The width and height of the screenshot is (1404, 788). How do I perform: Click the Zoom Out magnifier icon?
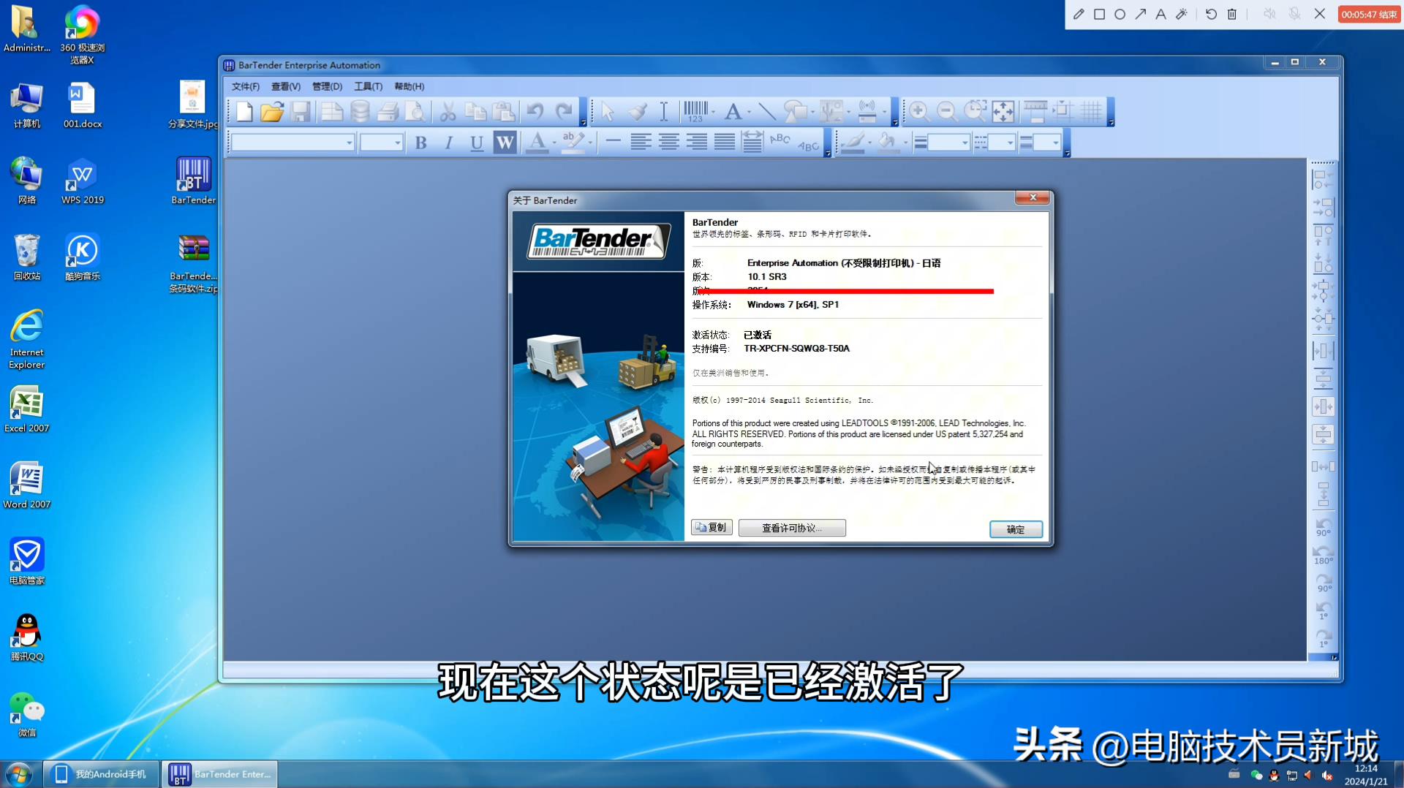[947, 112]
